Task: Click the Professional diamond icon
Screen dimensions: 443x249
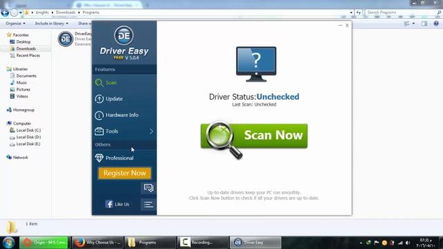Action: 99,158
